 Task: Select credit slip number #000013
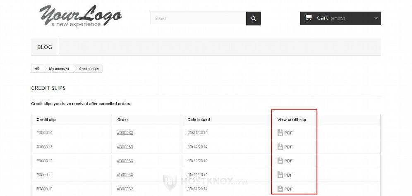click(44, 147)
